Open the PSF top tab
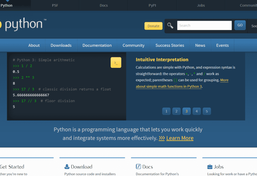The width and height of the screenshot is (257, 176). (55, 5)
